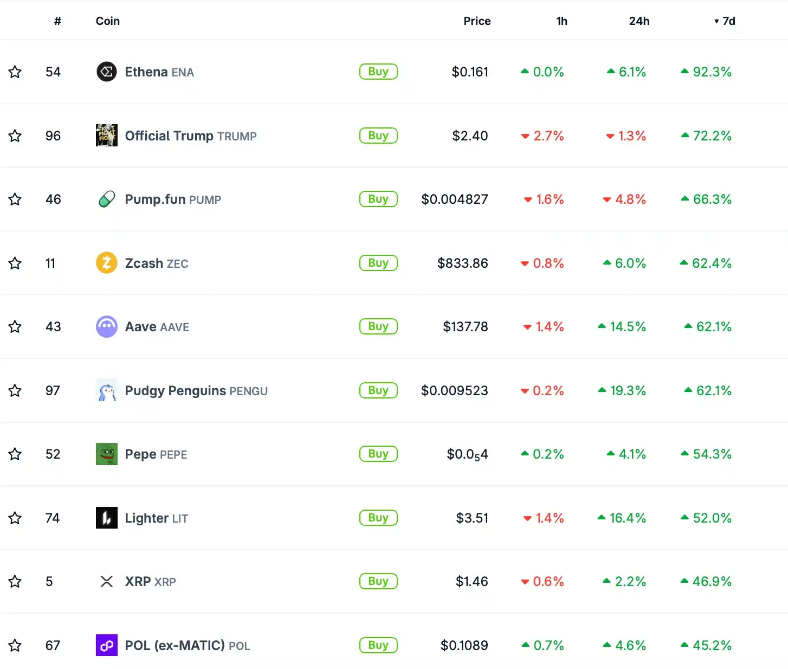
Task: Click the Pepe frog icon
Action: tap(107, 454)
